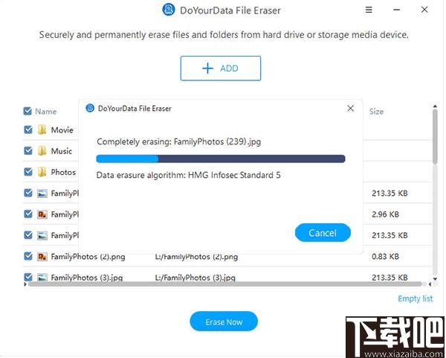This screenshot has height=358, width=446.
Task: Click the horizontal scrollbar of file list
Action: [224, 284]
